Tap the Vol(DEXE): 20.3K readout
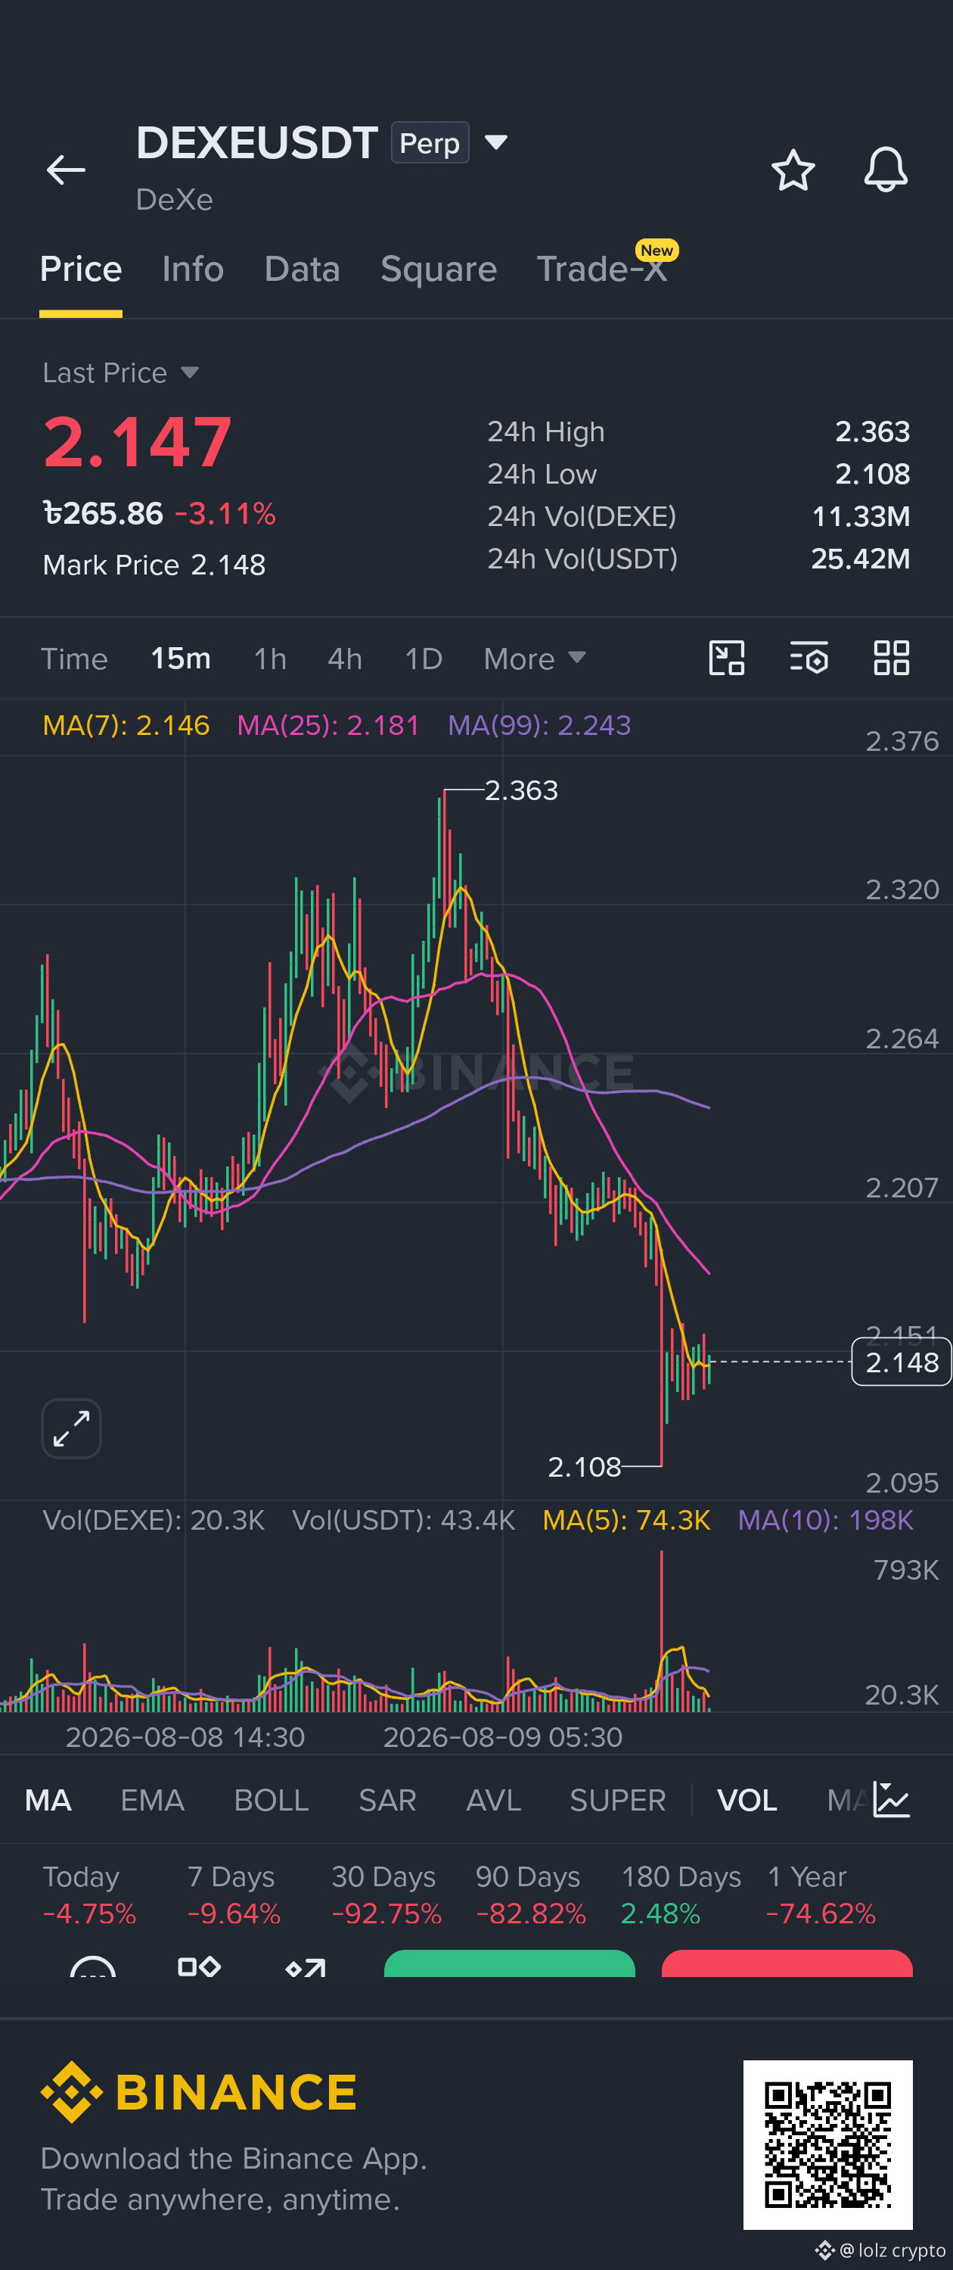This screenshot has height=2270, width=953. click(x=154, y=1520)
